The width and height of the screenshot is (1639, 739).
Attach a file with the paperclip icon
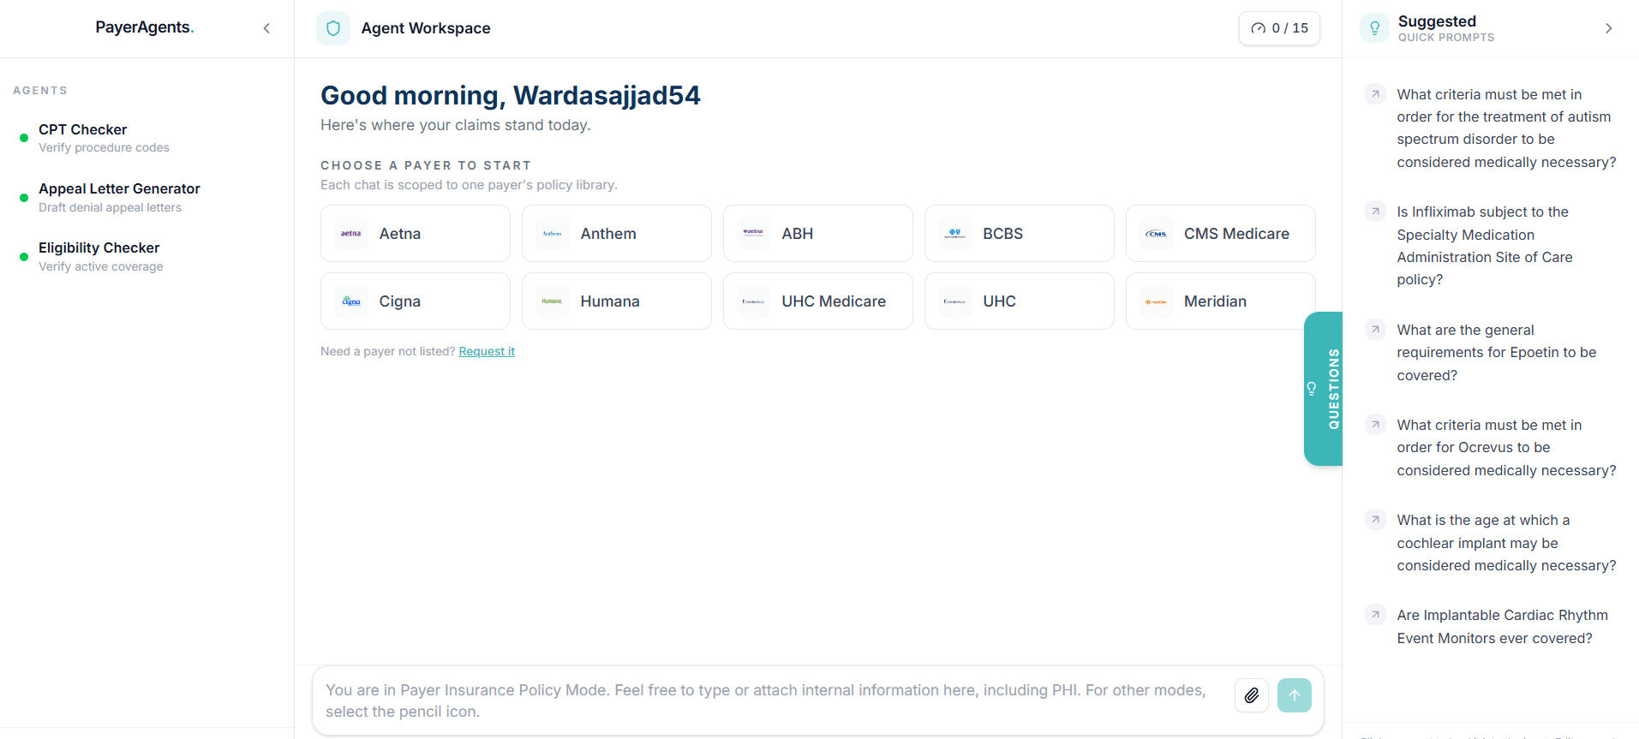click(x=1252, y=695)
